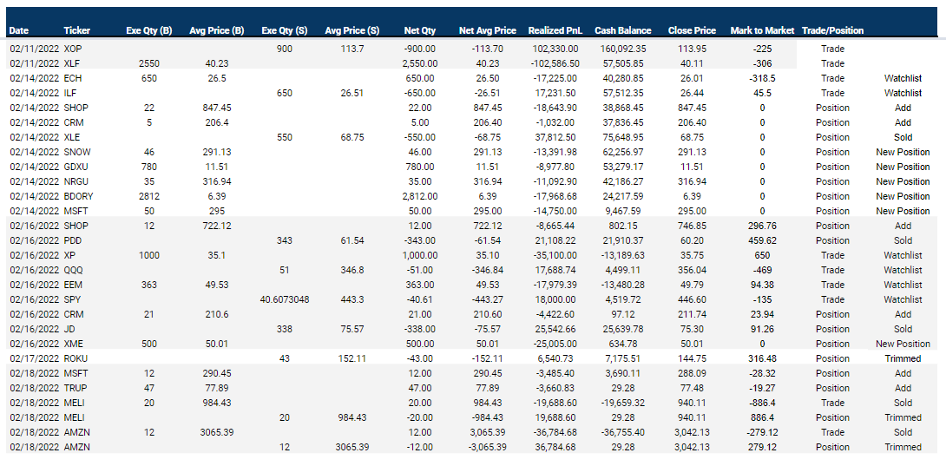Image resolution: width=946 pixels, height=466 pixels.
Task: Select the Mark to Market header
Action: 762,30
